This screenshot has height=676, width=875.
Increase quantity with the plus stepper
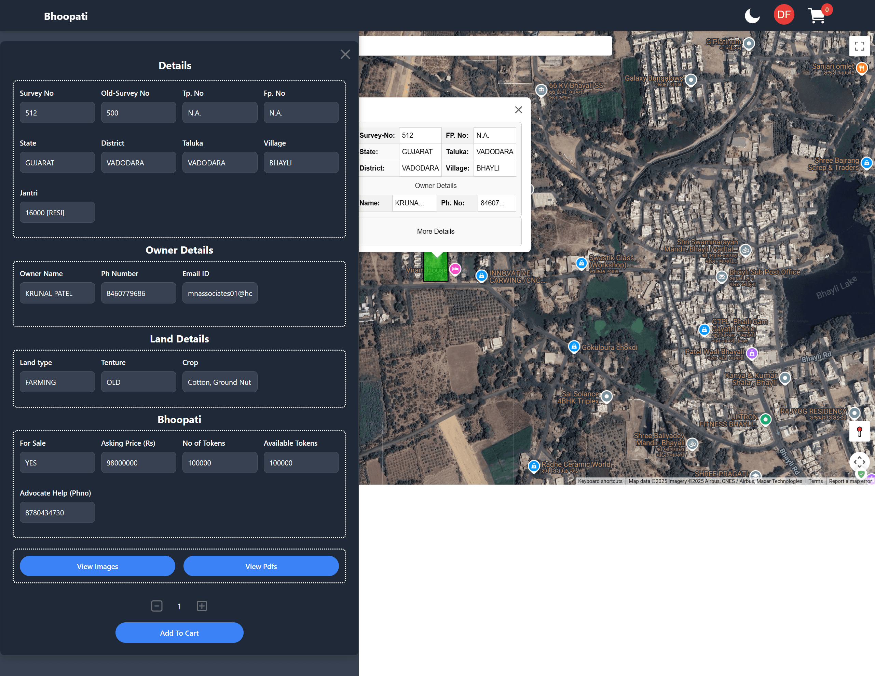[202, 606]
